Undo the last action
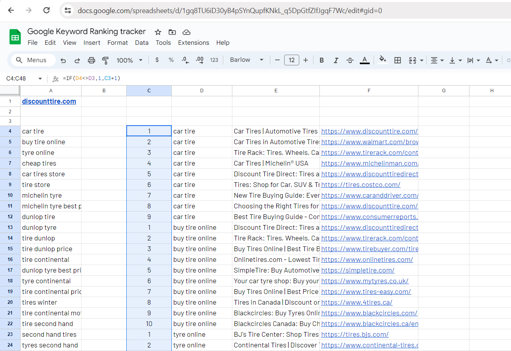Viewport: 511px width, 351px height. (x=63, y=60)
